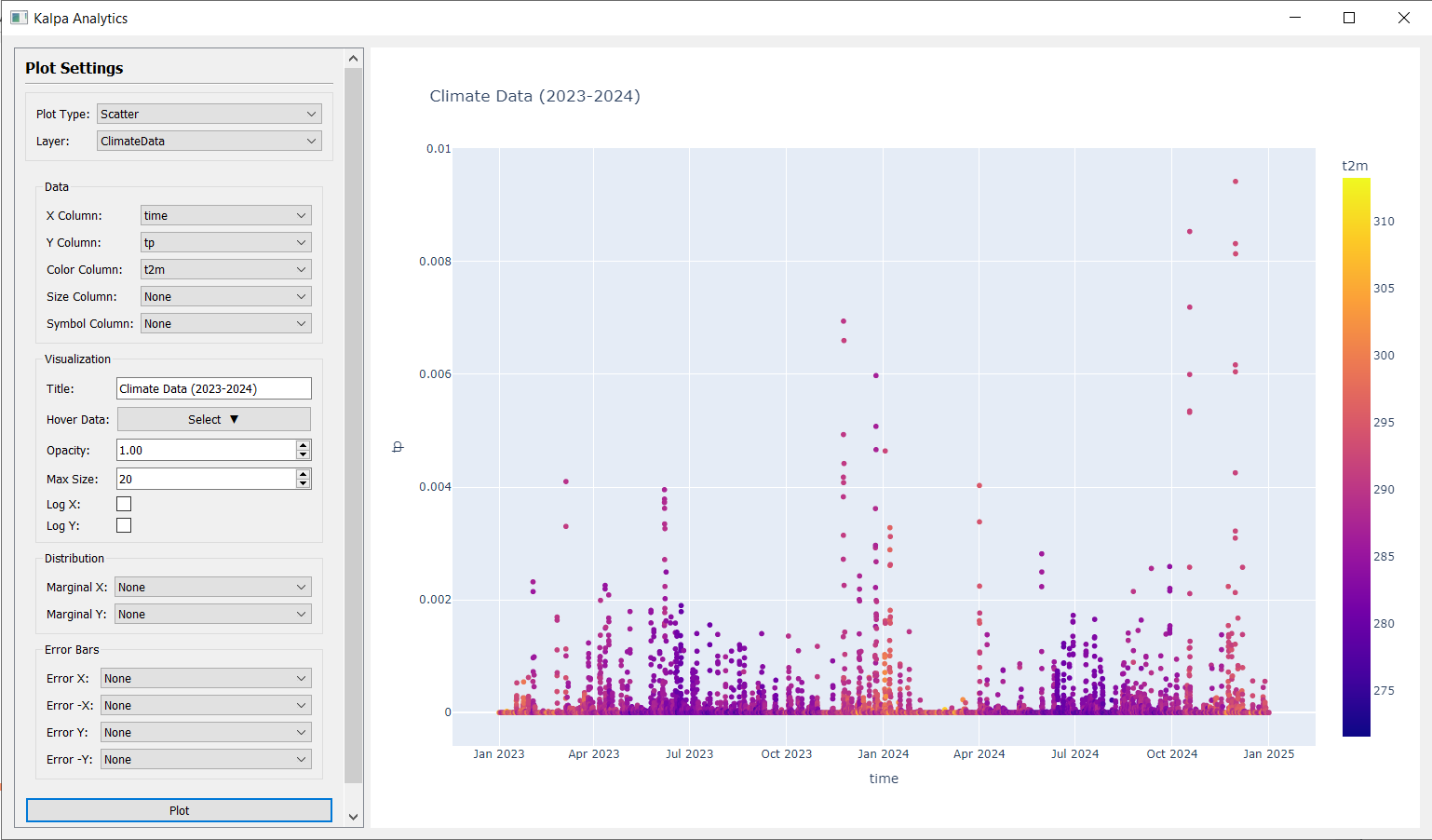Click the Title text field
Screen dimensions: 1432x840
point(213,388)
